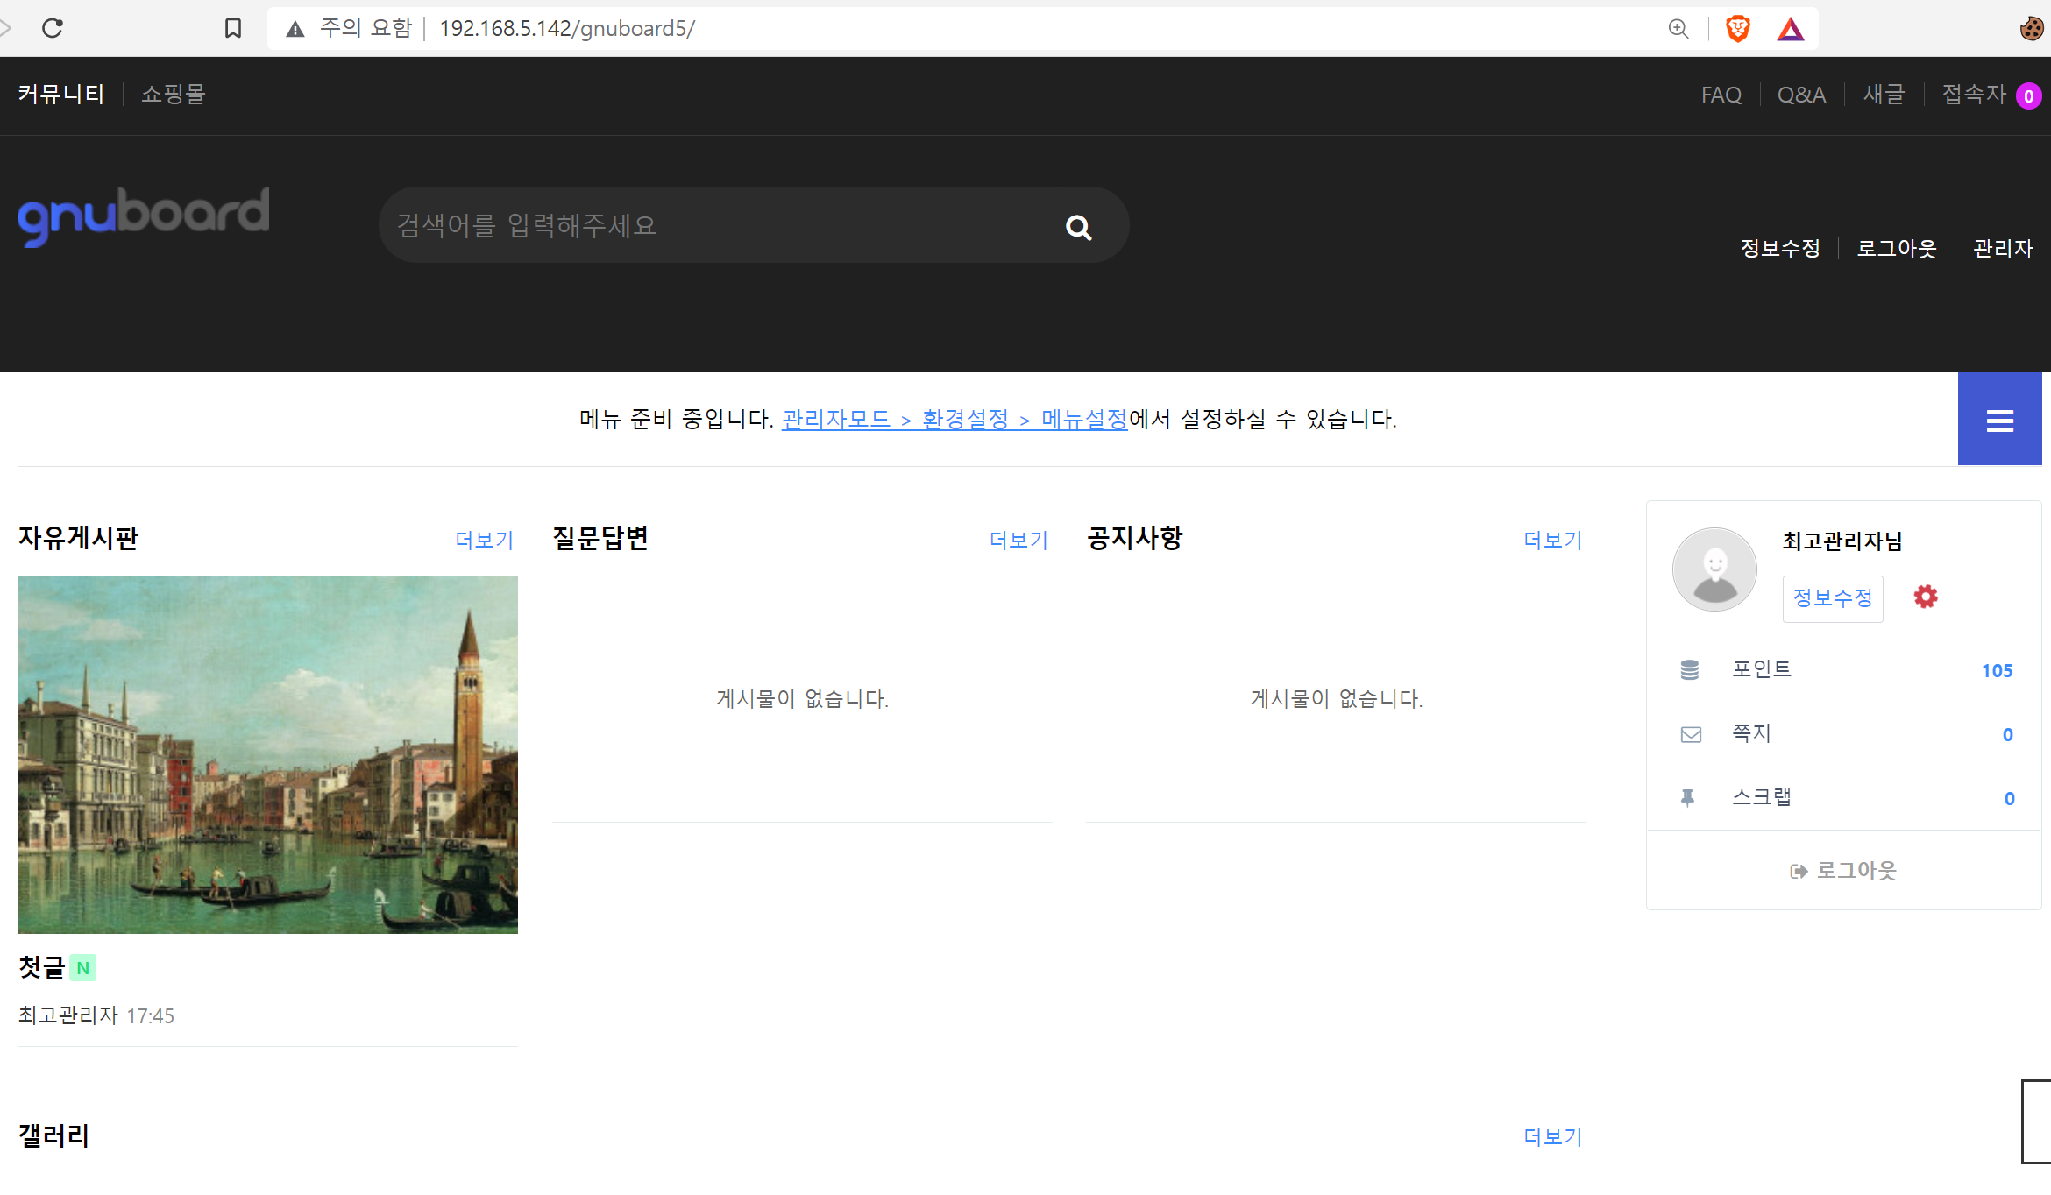This screenshot has width=2051, height=1195.
Task: Switch to the 쇼핑몰 tab
Action: point(174,94)
